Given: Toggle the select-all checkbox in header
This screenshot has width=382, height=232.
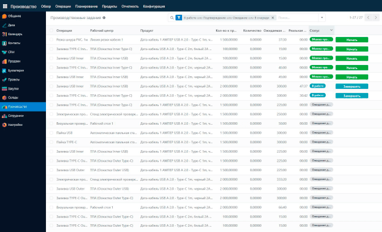Looking at the screenshot, I should tap(51, 30).
